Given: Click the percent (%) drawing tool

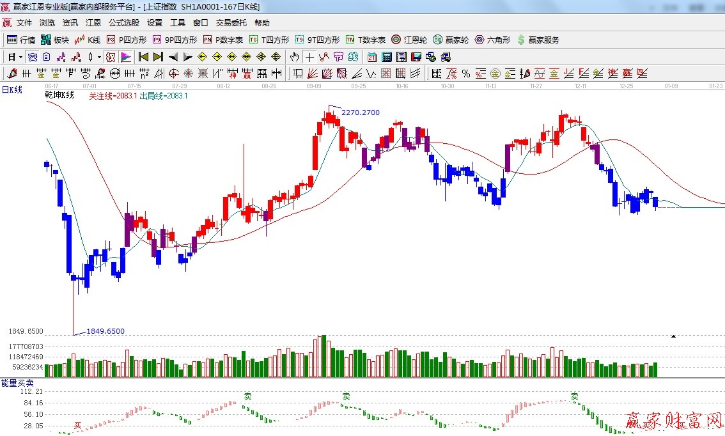Looking at the screenshot, I should 466,74.
